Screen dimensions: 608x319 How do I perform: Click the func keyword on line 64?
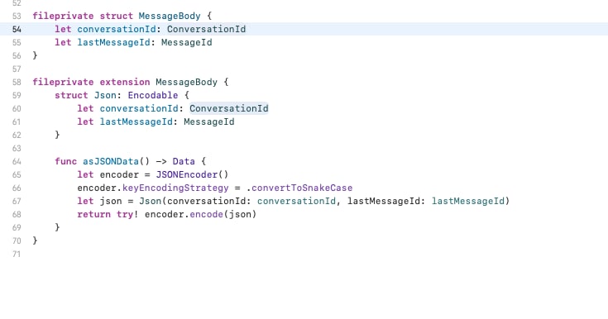[66, 161]
